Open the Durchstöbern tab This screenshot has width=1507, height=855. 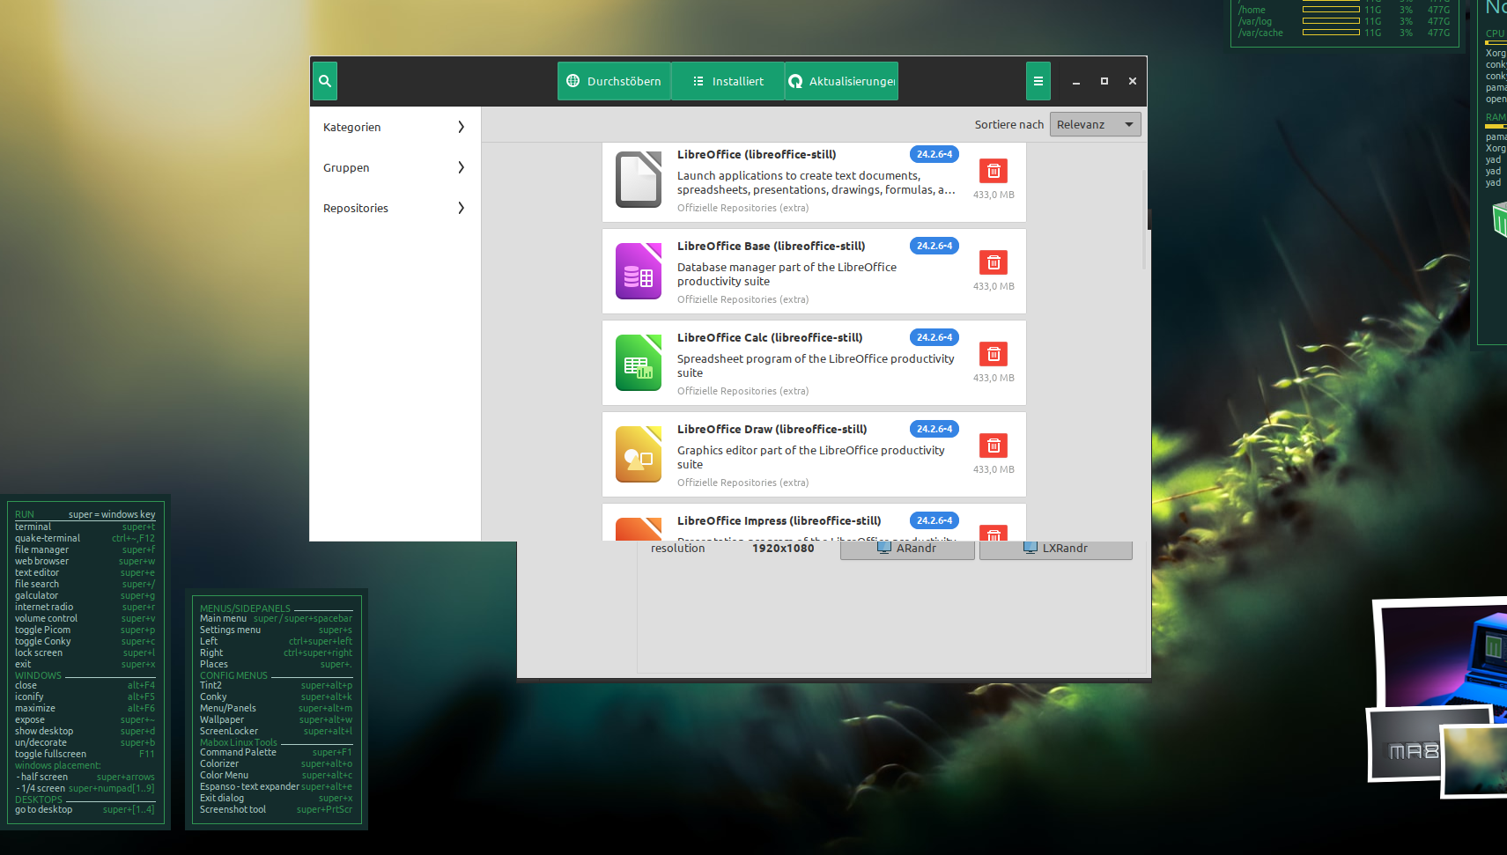pyautogui.click(x=614, y=81)
